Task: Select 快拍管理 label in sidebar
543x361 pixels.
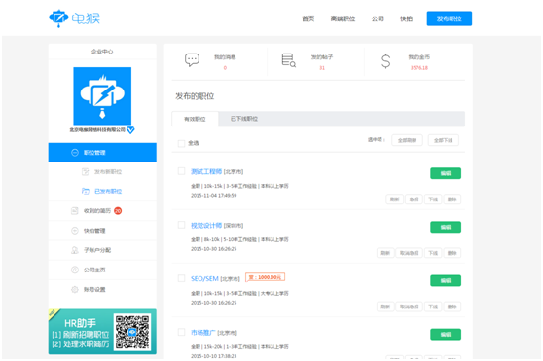Action: (94, 231)
